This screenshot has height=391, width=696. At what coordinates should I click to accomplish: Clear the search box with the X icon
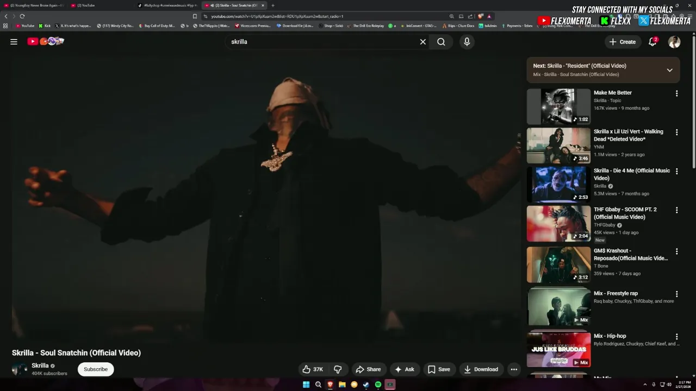tap(422, 42)
